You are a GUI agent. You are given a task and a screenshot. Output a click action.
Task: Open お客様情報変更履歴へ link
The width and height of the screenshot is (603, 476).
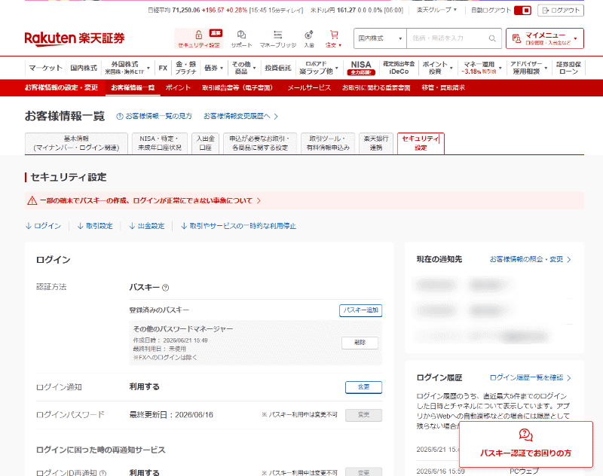point(240,116)
